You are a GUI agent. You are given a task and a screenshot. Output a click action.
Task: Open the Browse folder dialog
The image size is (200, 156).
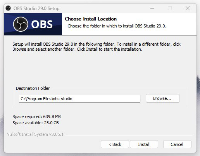(163, 98)
